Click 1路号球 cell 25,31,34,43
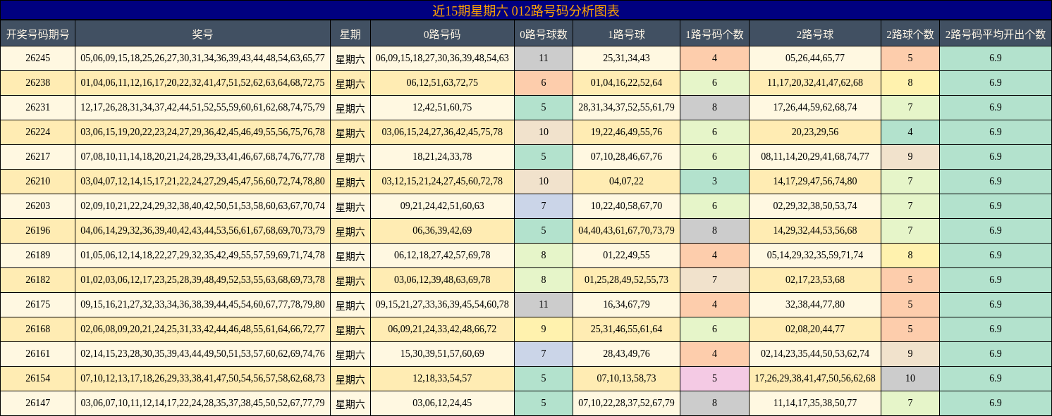 [626, 58]
